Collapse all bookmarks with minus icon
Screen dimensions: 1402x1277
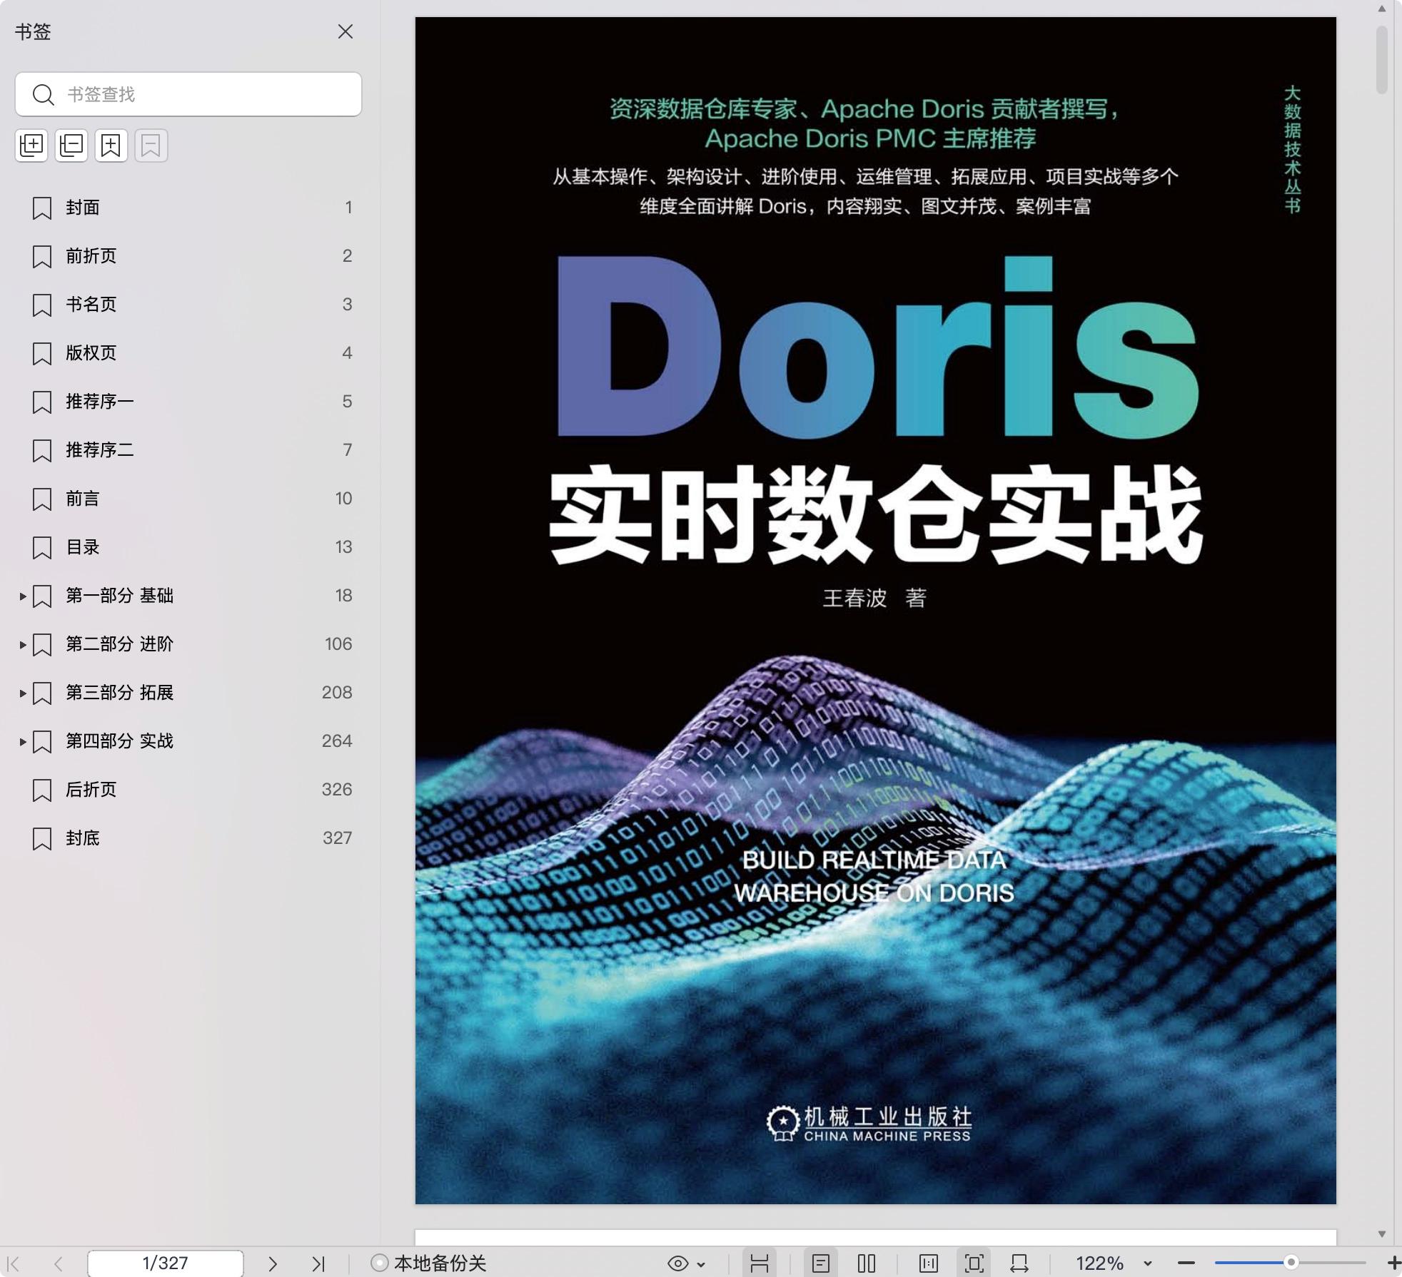71,146
